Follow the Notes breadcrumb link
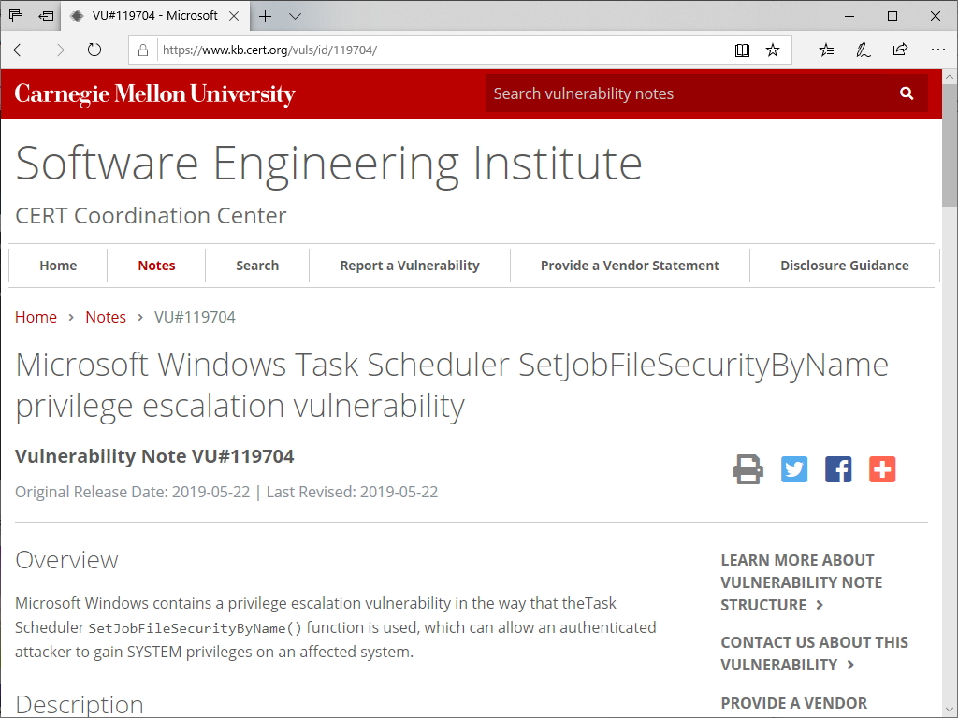The image size is (958, 718). 106,317
